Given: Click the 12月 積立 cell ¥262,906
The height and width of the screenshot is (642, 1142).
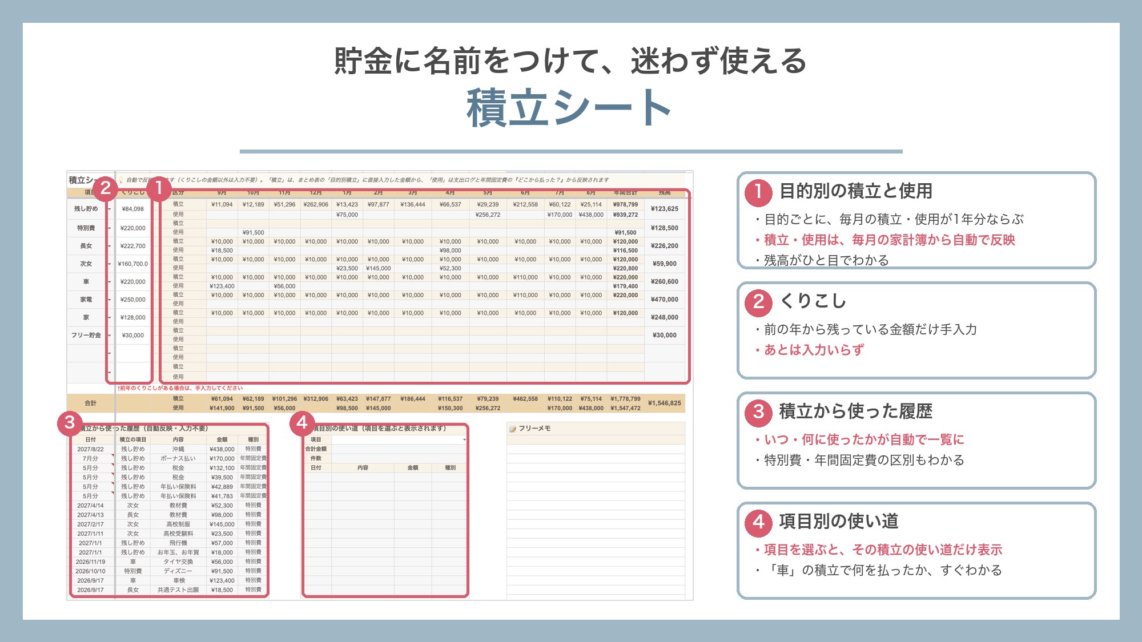Looking at the screenshot, I should (x=316, y=204).
